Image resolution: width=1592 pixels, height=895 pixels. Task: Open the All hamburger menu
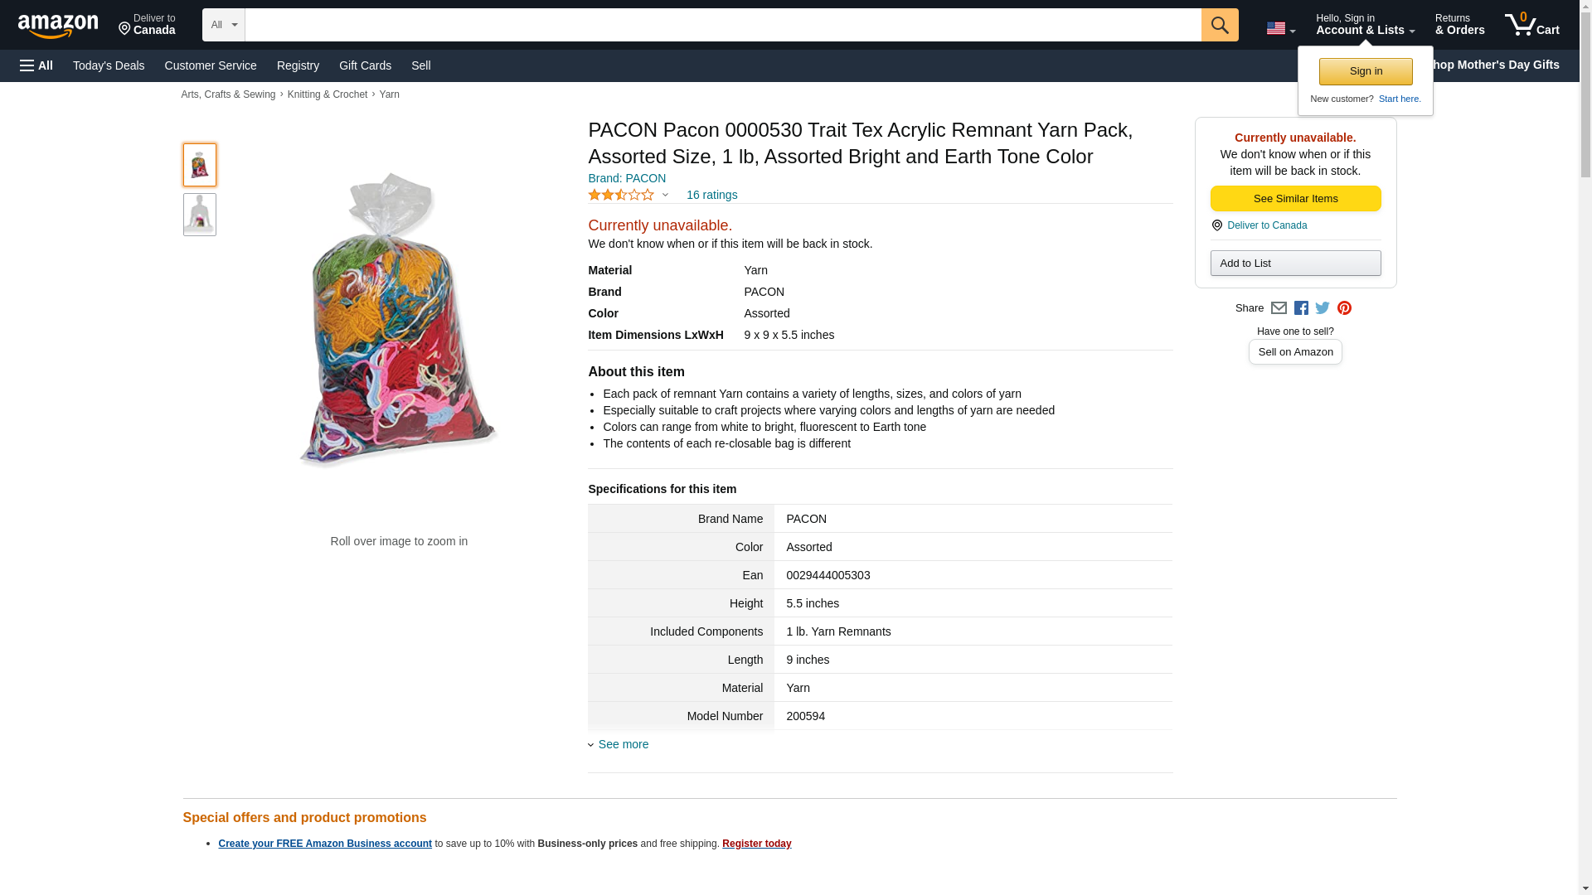tap(36, 65)
